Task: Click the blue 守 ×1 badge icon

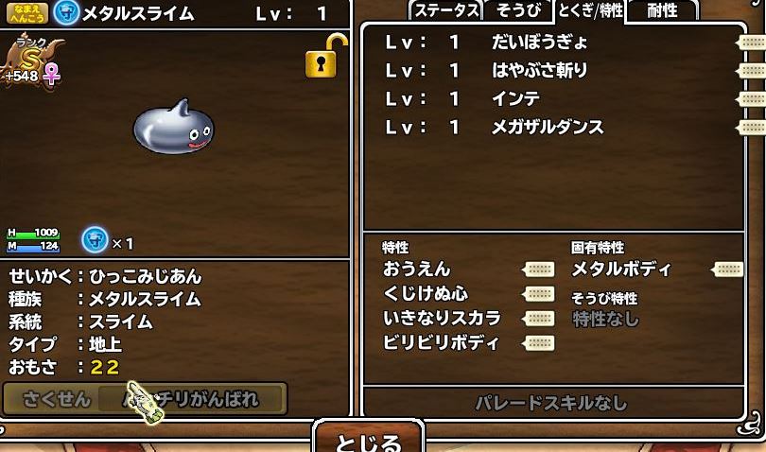Action: [95, 240]
